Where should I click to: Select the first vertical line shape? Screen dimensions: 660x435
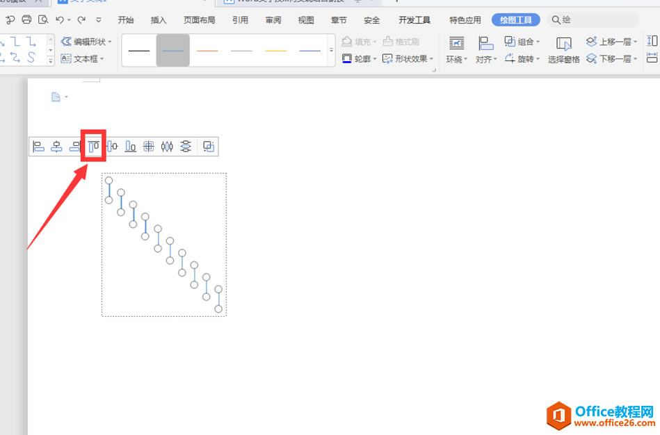click(x=109, y=190)
